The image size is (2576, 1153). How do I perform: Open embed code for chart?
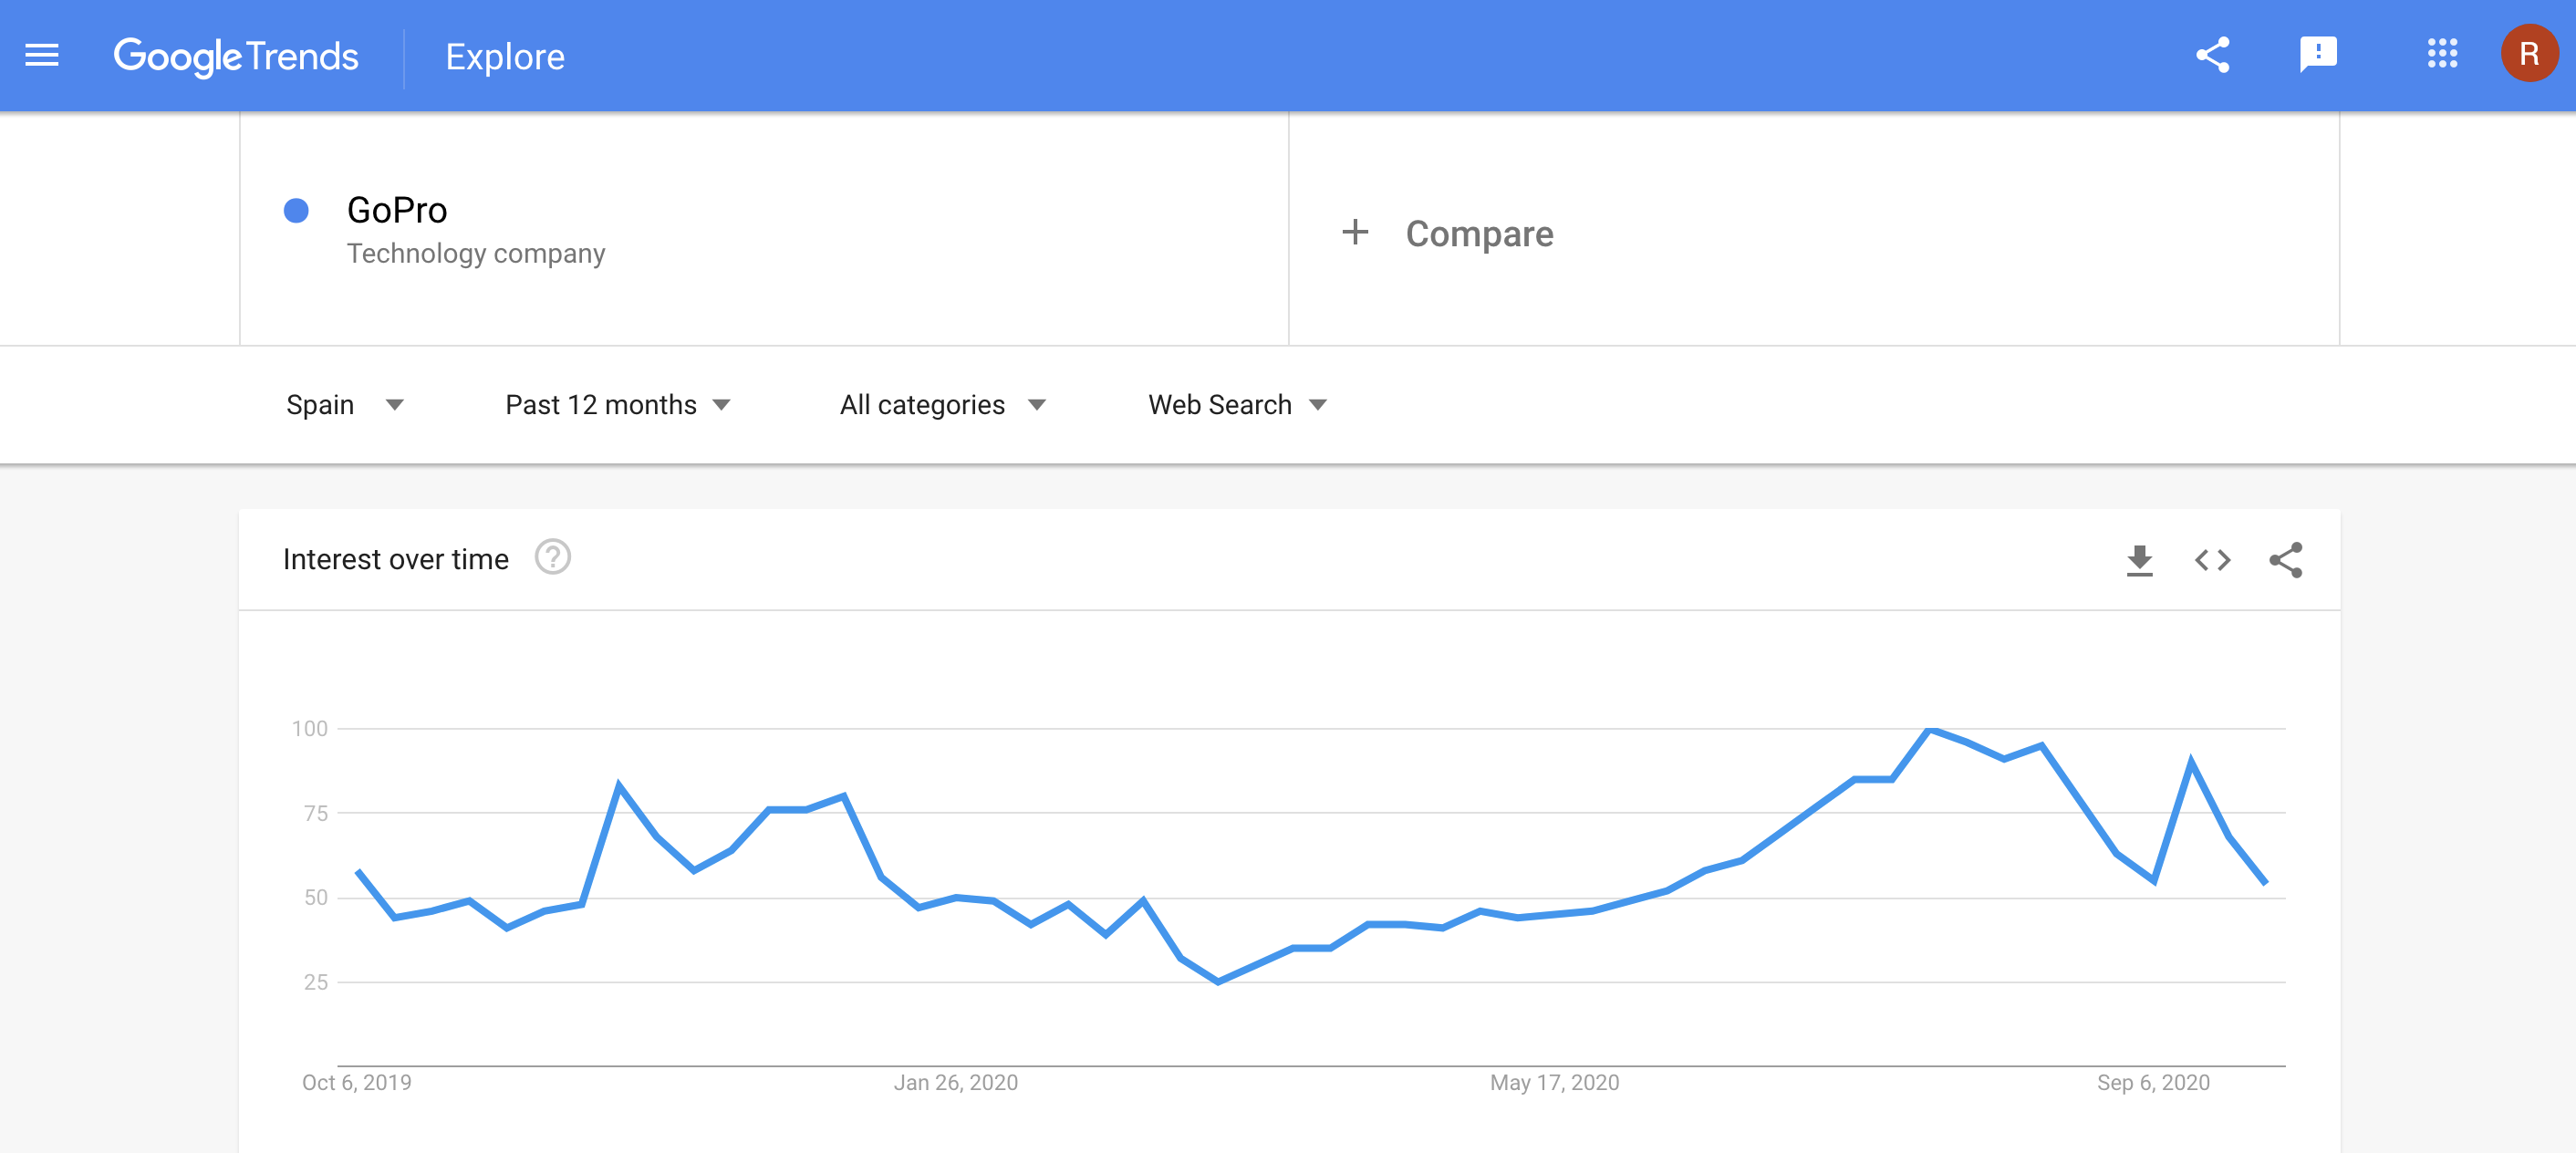[2212, 560]
